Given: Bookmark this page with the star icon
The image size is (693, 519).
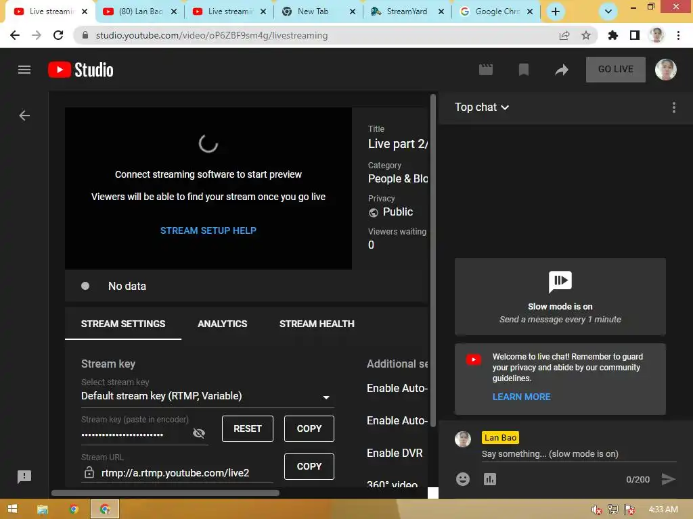Looking at the screenshot, I should 586,35.
